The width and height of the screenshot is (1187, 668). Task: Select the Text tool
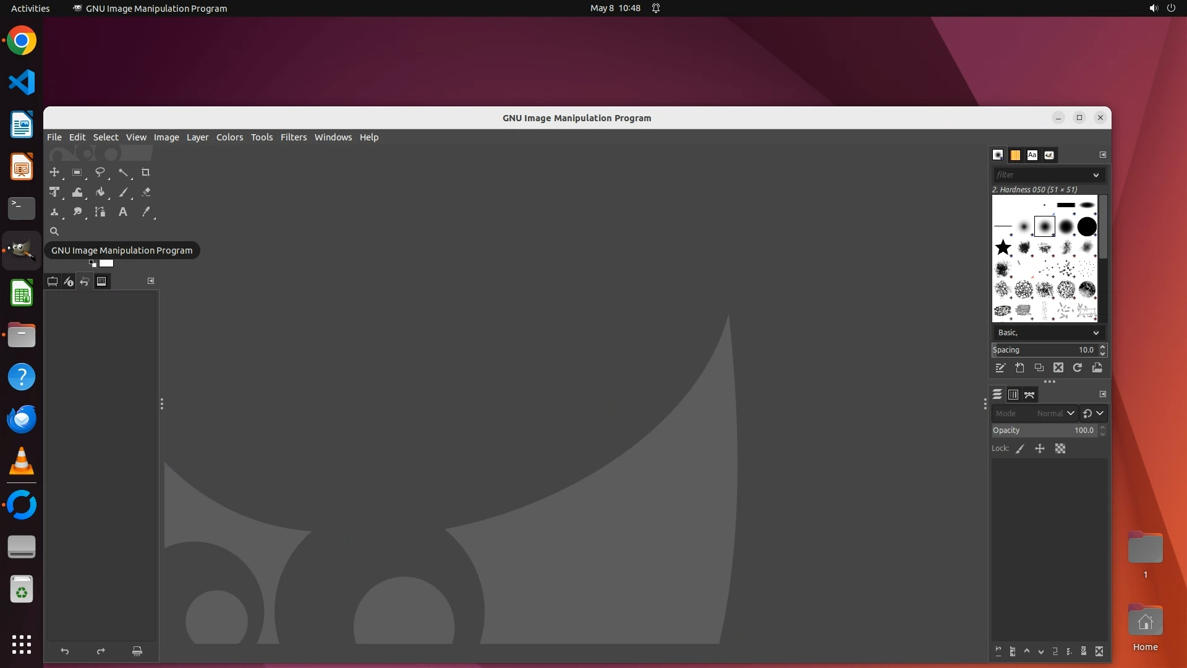(123, 212)
